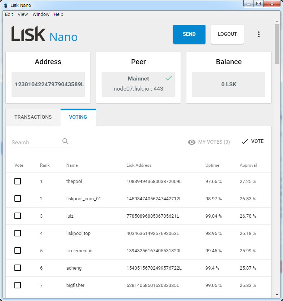283x301 pixels.
Task: Click delegate name liskpool.top
Action: point(78,234)
